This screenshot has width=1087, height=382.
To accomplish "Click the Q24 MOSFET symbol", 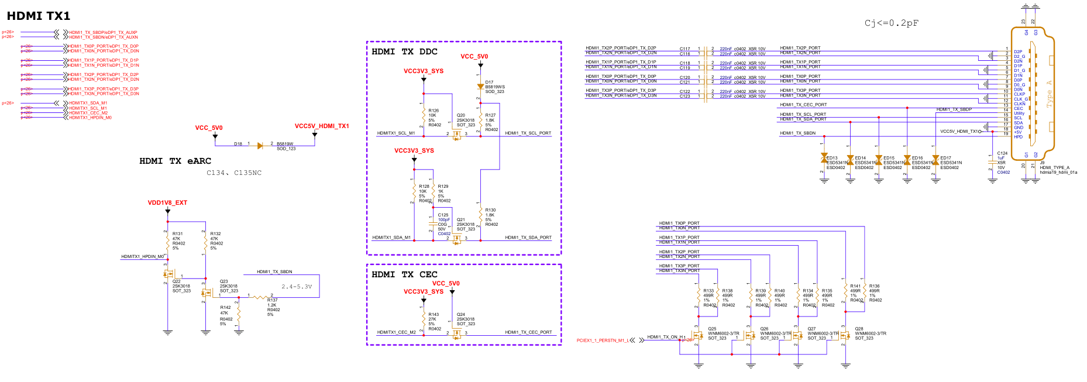I will point(457,333).
